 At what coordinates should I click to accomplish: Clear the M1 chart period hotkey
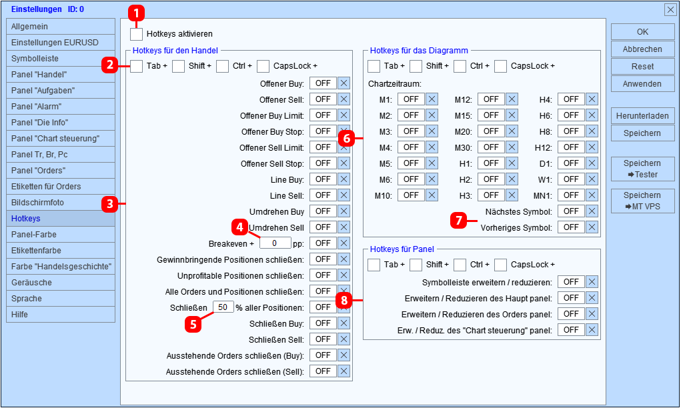(432, 99)
